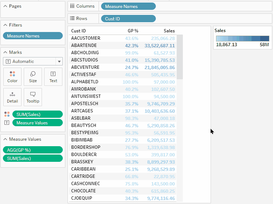Click the Columns shelf icon

[72, 6]
